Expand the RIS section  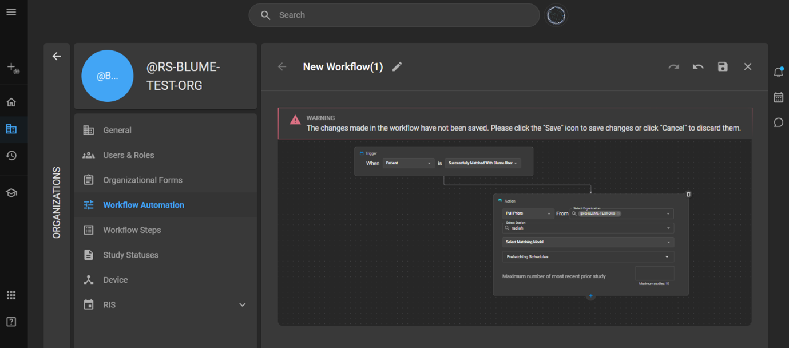click(x=242, y=305)
